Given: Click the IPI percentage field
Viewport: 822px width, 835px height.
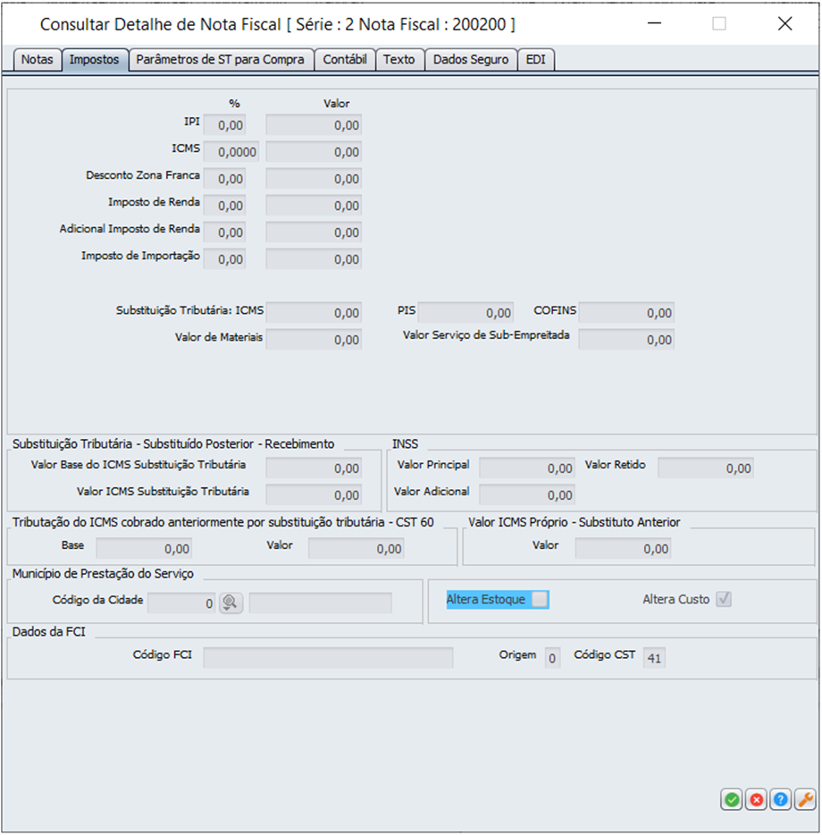Looking at the screenshot, I should (x=224, y=125).
